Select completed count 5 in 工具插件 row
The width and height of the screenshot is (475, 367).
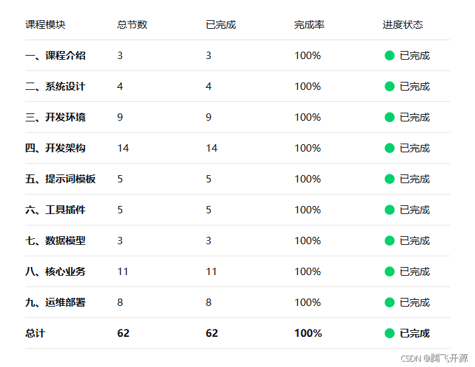tap(209, 210)
